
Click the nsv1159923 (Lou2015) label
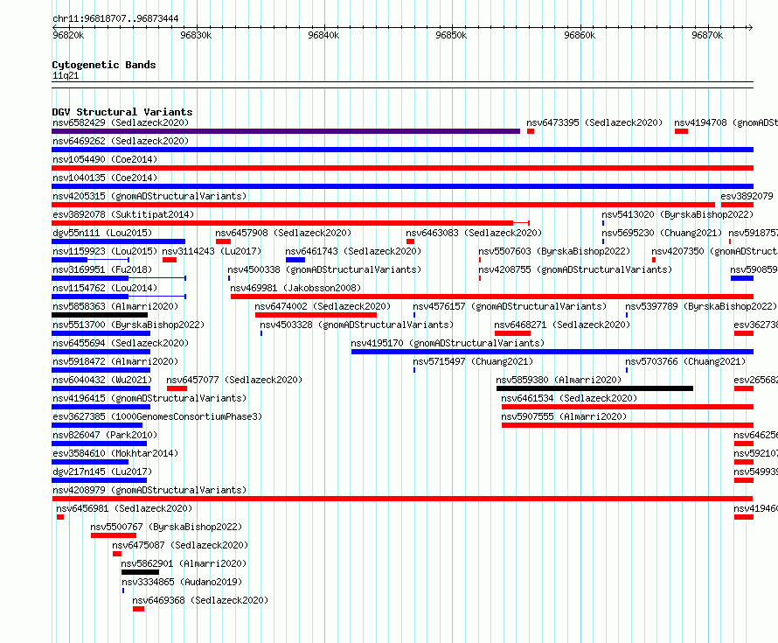[x=105, y=251]
